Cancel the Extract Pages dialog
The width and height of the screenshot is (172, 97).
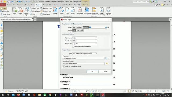[105, 71]
